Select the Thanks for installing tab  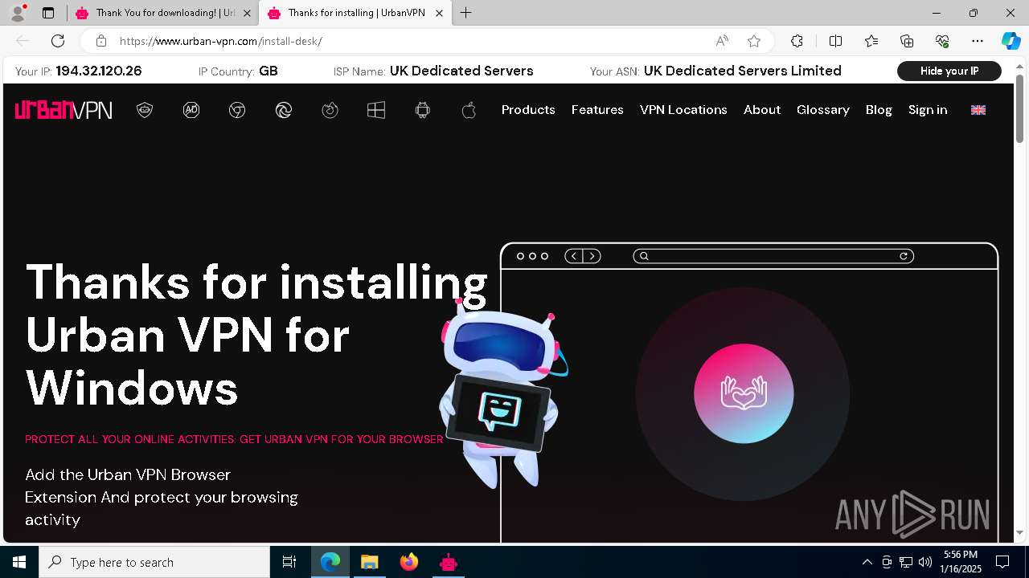coord(355,13)
